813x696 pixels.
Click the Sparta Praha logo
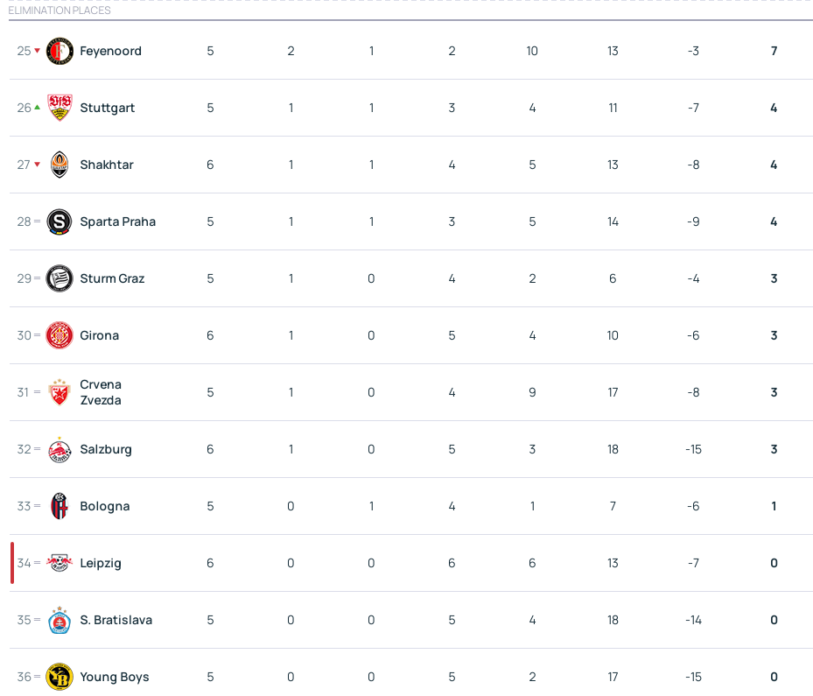(60, 221)
